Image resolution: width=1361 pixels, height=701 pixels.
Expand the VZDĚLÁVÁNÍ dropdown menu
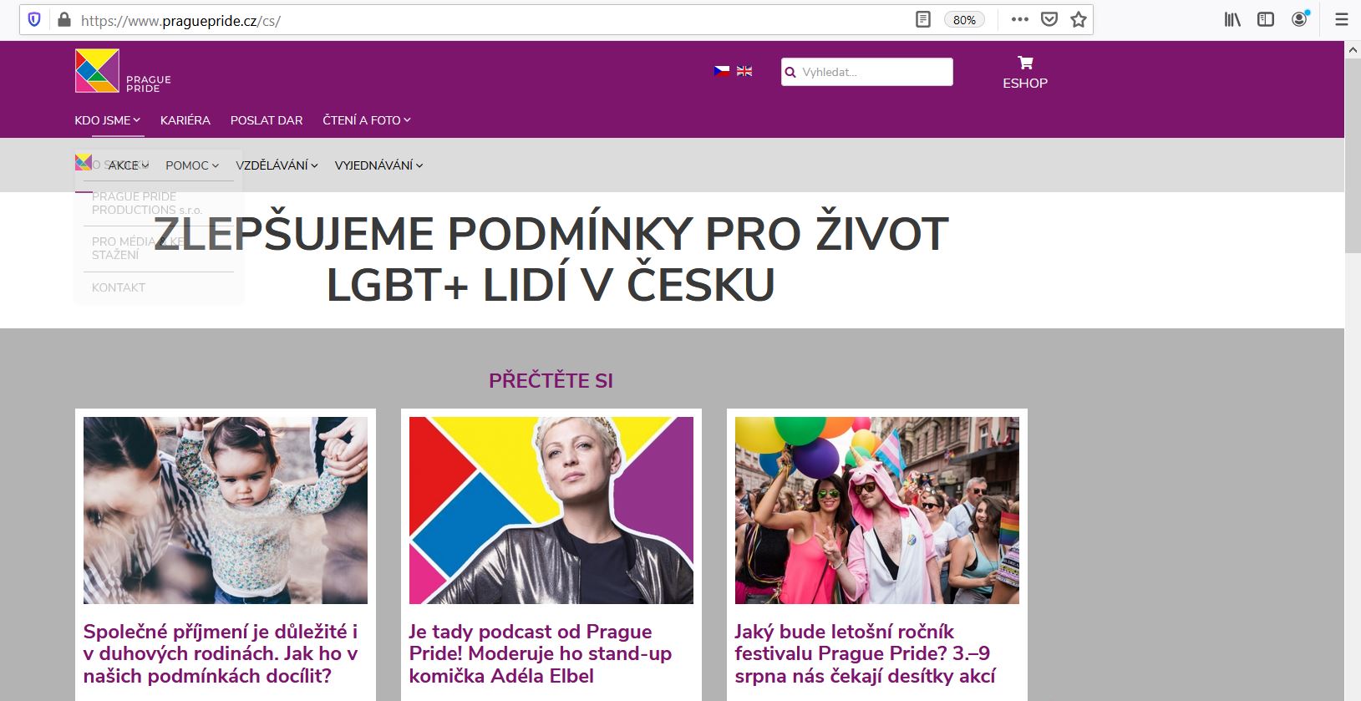pos(277,165)
